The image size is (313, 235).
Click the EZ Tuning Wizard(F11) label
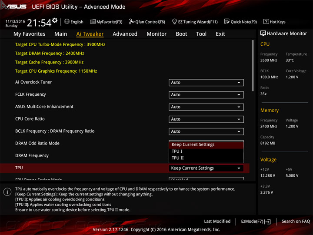pyautogui.click(x=198, y=22)
